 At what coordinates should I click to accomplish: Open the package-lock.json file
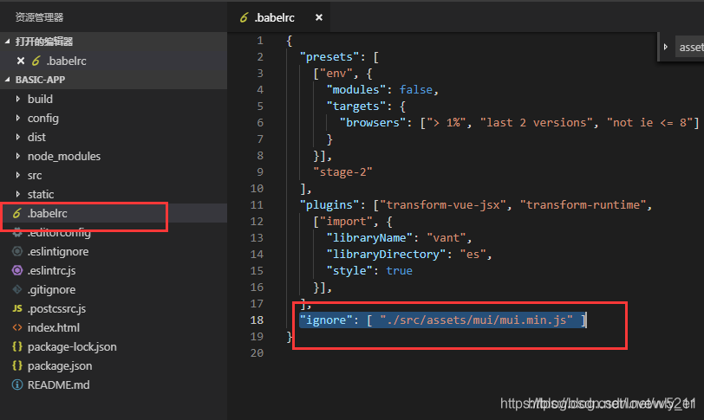[x=114, y=346]
